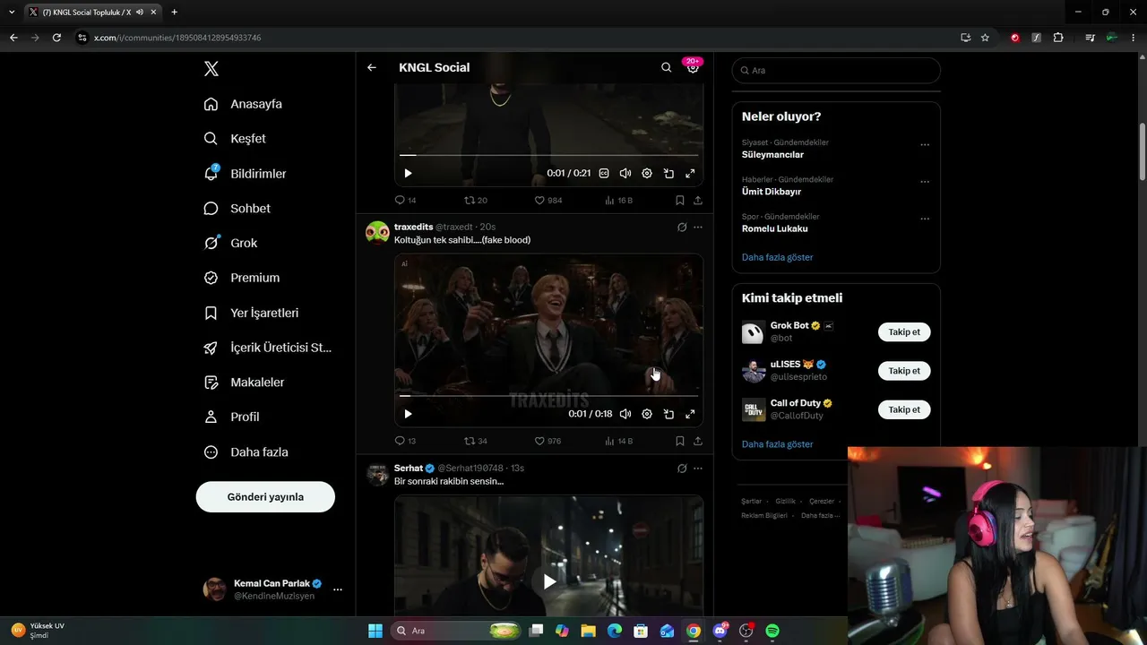Open Makaleler articles page
The height and width of the screenshot is (645, 1147).
(x=244, y=383)
